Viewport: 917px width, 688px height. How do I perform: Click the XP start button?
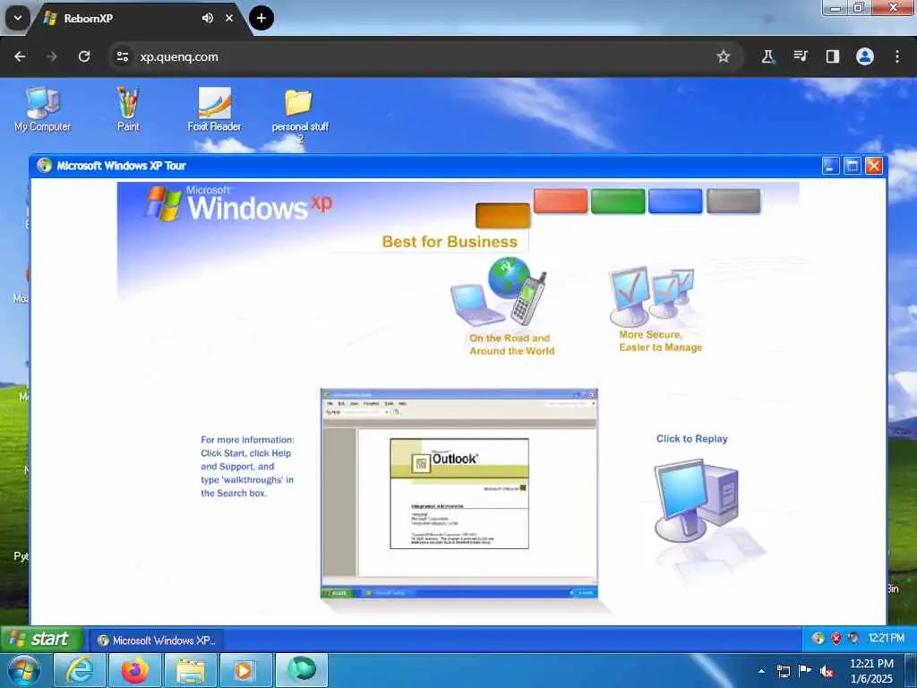tap(41, 639)
